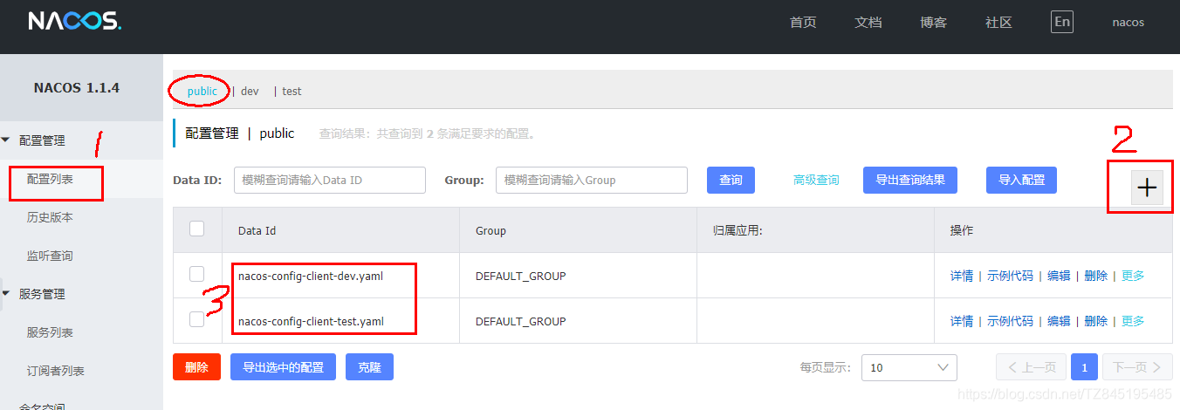Open 历史版本 in the sidebar
1180x410 pixels.
point(50,217)
